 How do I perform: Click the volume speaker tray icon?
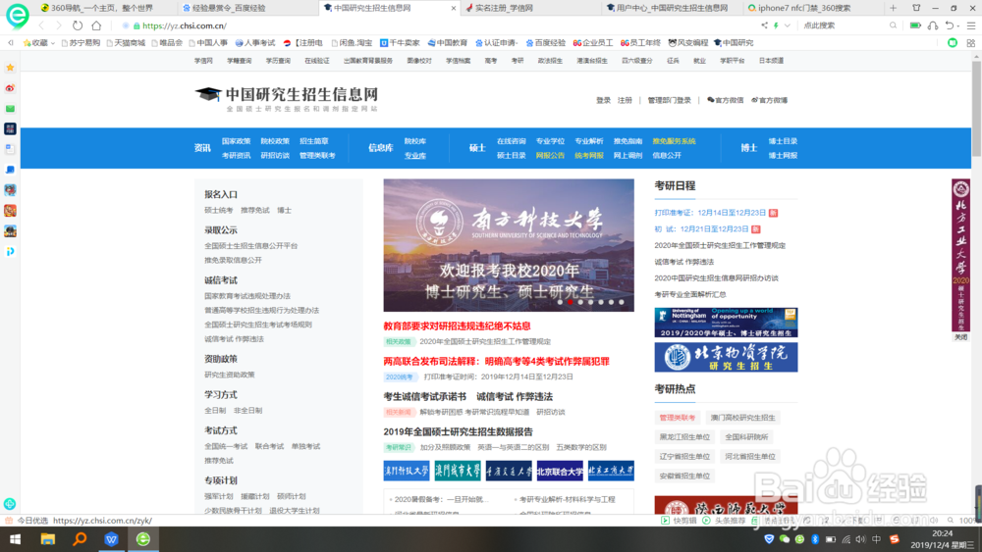point(861,539)
